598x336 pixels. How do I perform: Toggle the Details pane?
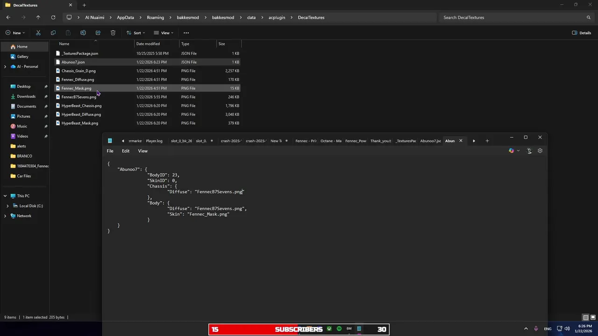click(582, 33)
